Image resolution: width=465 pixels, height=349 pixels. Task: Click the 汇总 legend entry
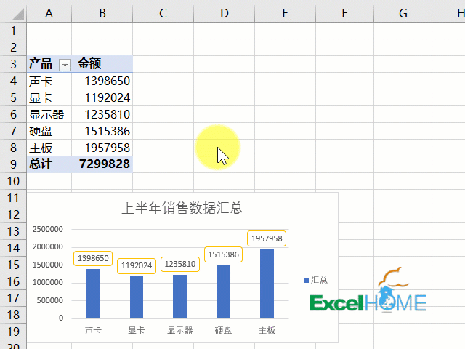(x=316, y=280)
